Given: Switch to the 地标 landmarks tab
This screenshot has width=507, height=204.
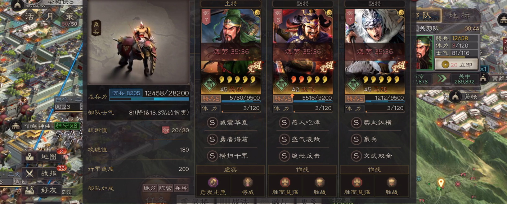Looking at the screenshot, I should (459, 15).
